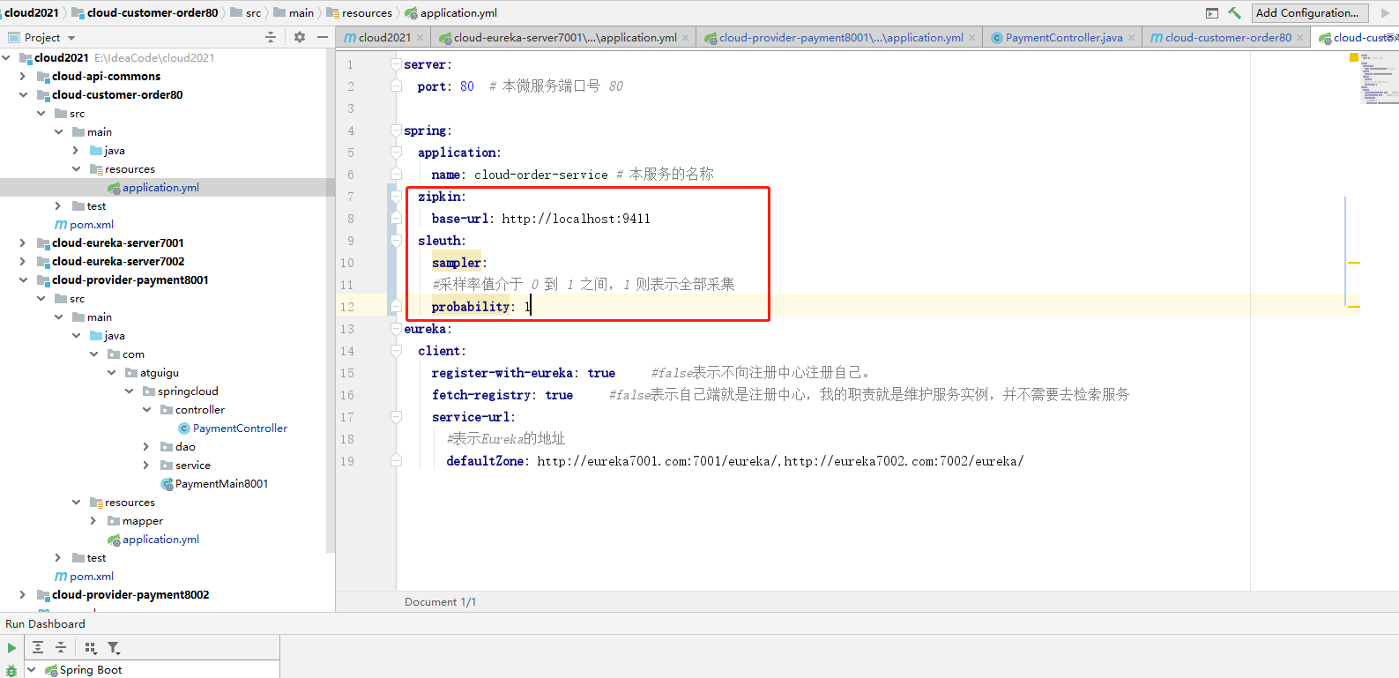Viewport: 1399px width, 678px height.
Task: Select PaymentController in the project tree
Action: [x=240, y=428]
